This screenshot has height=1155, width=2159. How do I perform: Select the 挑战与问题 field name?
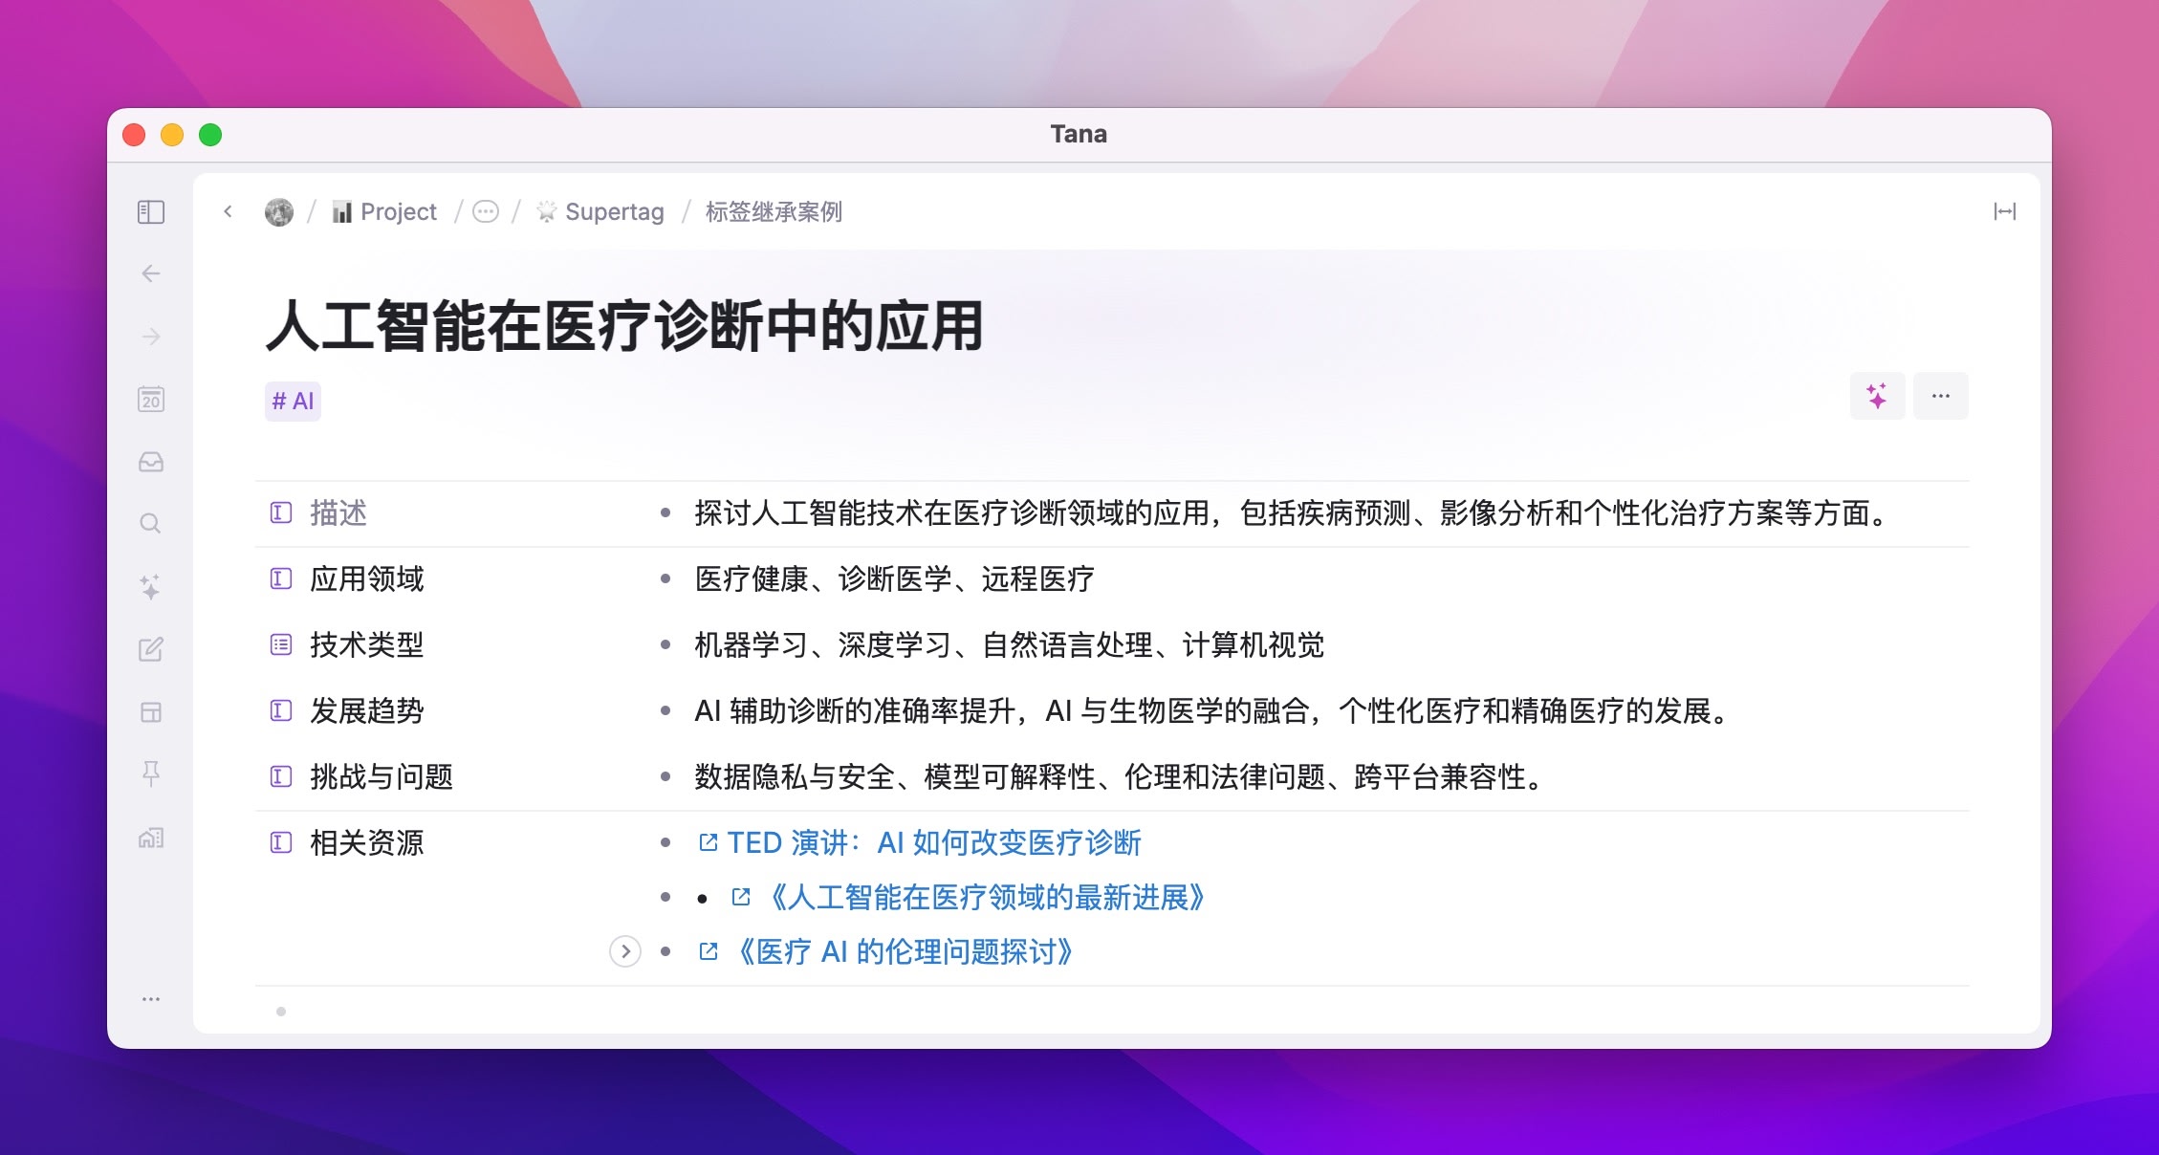click(382, 776)
